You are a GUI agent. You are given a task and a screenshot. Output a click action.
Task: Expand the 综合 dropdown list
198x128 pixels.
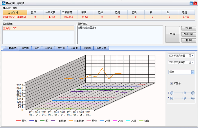(x=192, y=72)
